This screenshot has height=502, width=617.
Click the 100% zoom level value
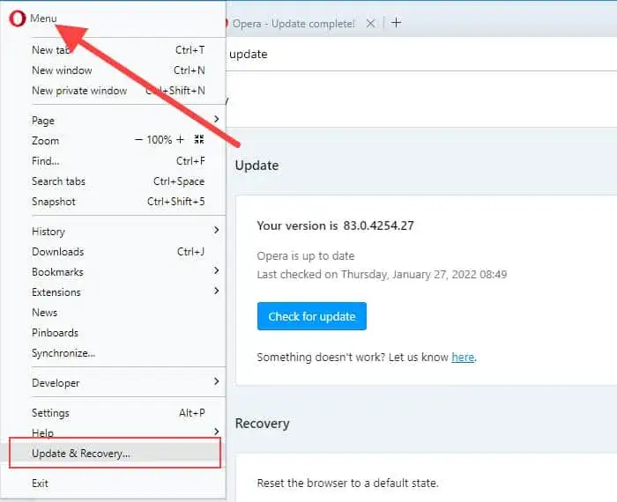(160, 139)
